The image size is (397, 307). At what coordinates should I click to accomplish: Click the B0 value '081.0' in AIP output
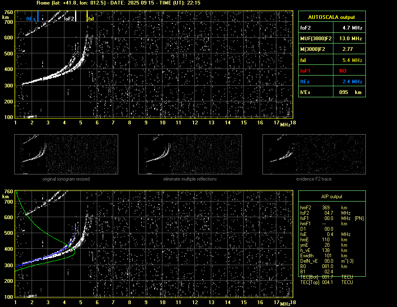(x=328, y=266)
